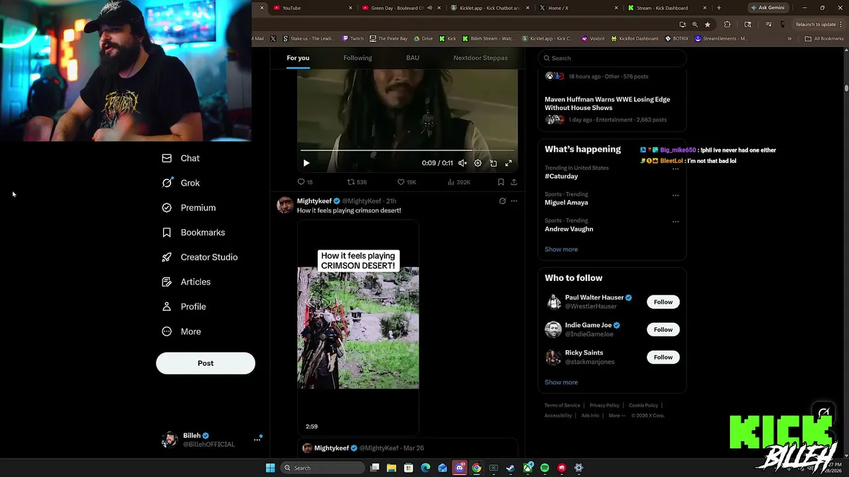
Task: Bookmark this page star icon
Action: 708,25
